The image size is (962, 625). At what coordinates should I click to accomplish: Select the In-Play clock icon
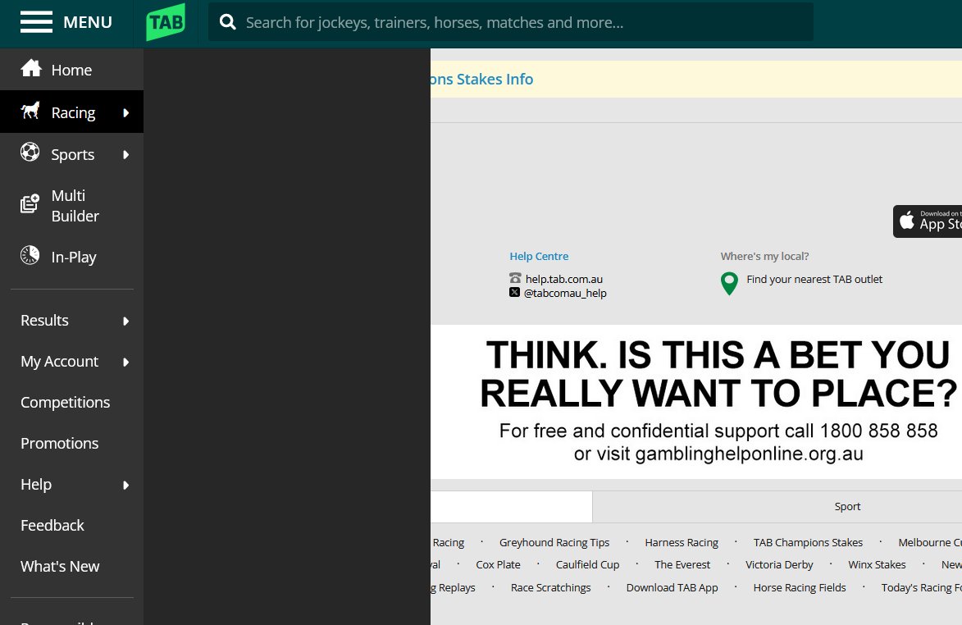30,254
